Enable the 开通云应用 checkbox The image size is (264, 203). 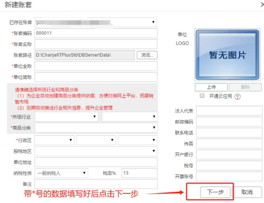pos(202,96)
